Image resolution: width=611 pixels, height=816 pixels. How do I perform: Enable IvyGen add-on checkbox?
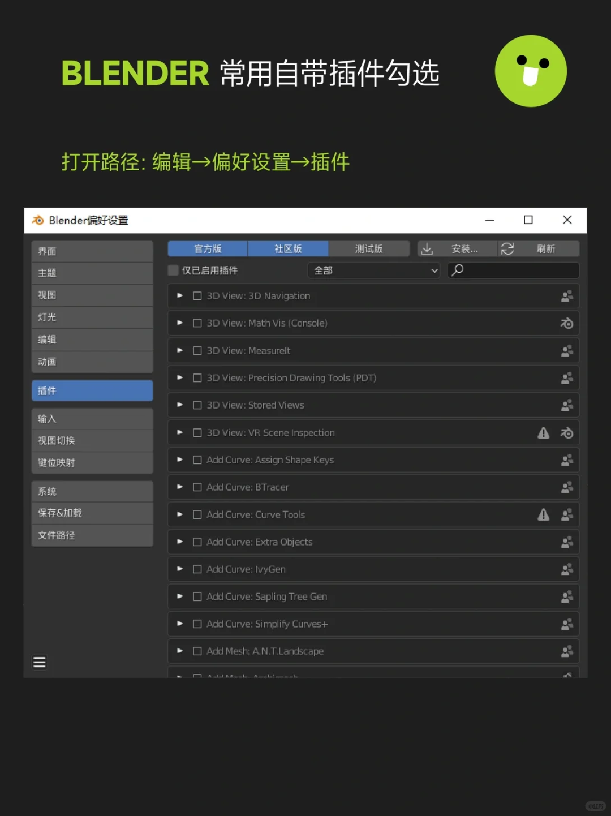[197, 569]
